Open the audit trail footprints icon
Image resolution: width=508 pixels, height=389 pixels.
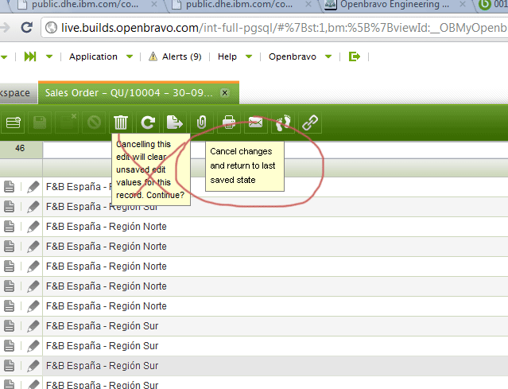tap(283, 123)
